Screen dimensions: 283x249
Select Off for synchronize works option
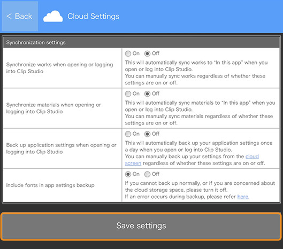pyautogui.click(x=147, y=53)
